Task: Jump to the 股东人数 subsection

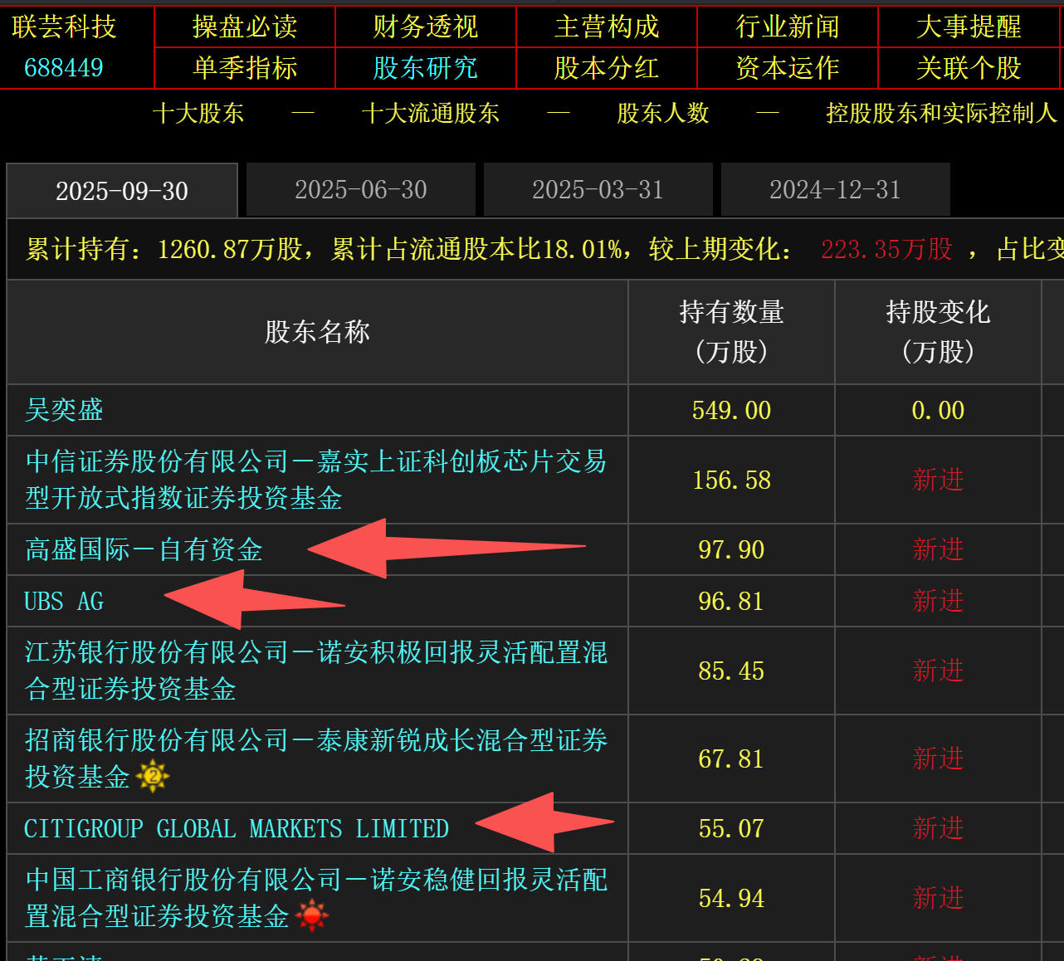Action: click(663, 113)
